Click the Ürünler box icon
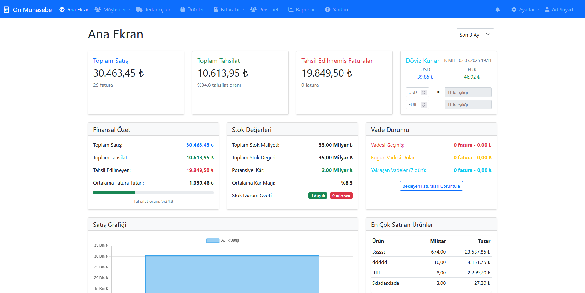The width and height of the screenshot is (585, 293). (182, 9)
